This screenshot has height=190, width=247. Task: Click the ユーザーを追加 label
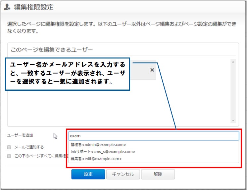(x=20, y=135)
